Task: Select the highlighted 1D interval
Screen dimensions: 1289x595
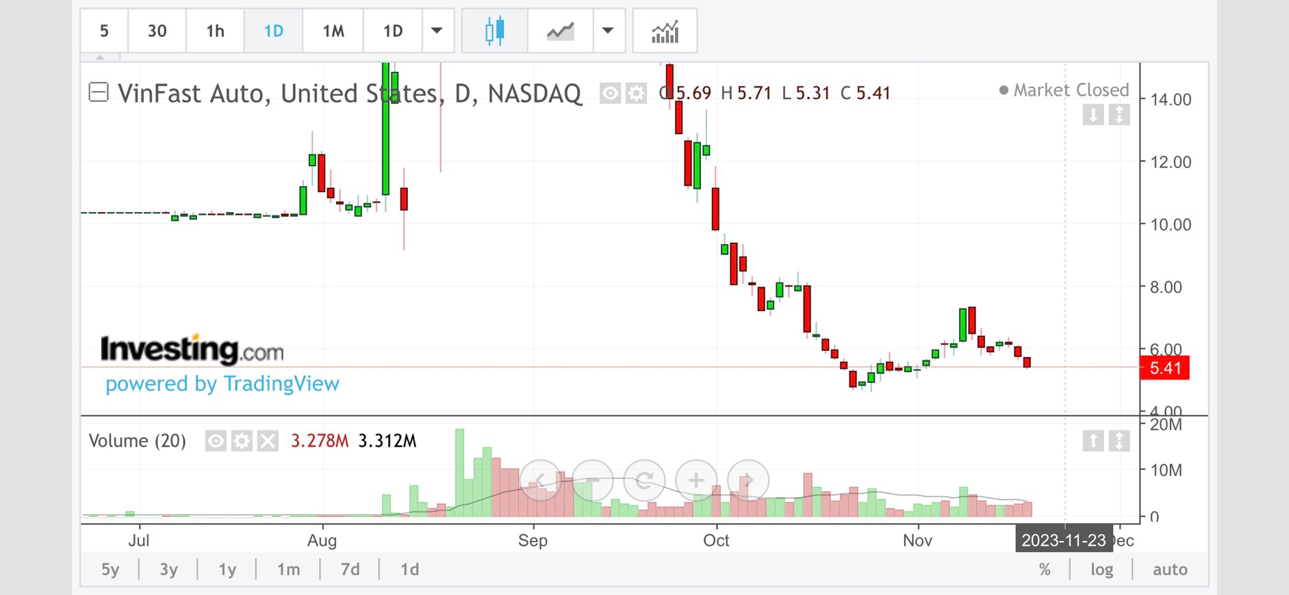Action: pyautogui.click(x=274, y=31)
